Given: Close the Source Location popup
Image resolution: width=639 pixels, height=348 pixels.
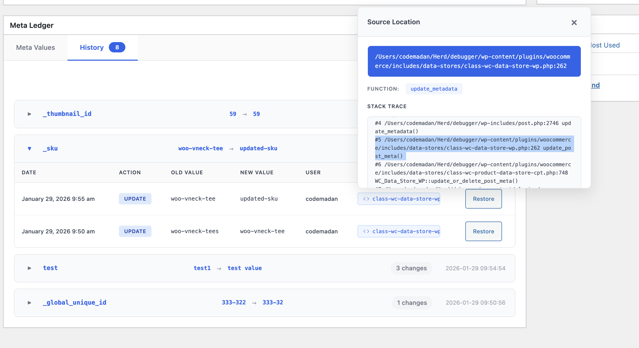Looking at the screenshot, I should (x=574, y=23).
